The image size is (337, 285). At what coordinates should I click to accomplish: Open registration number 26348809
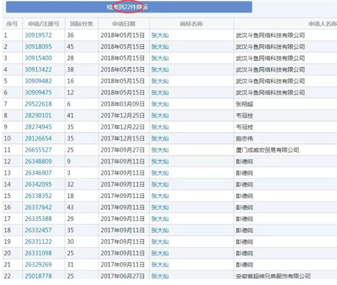point(38,161)
